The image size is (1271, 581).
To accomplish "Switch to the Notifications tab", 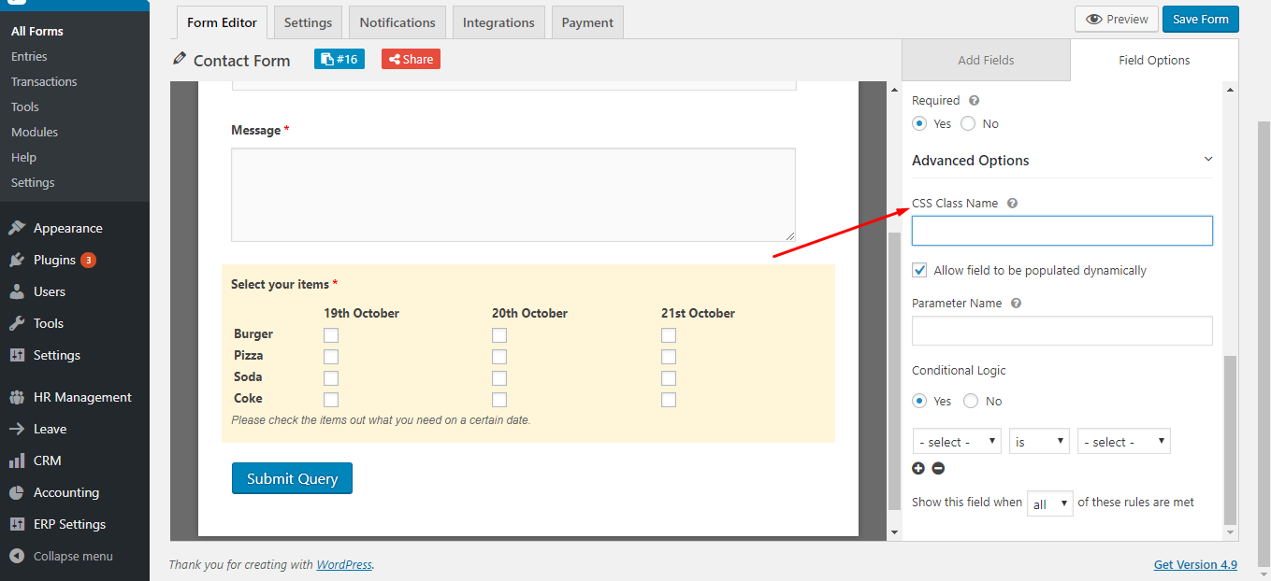I will point(397,21).
